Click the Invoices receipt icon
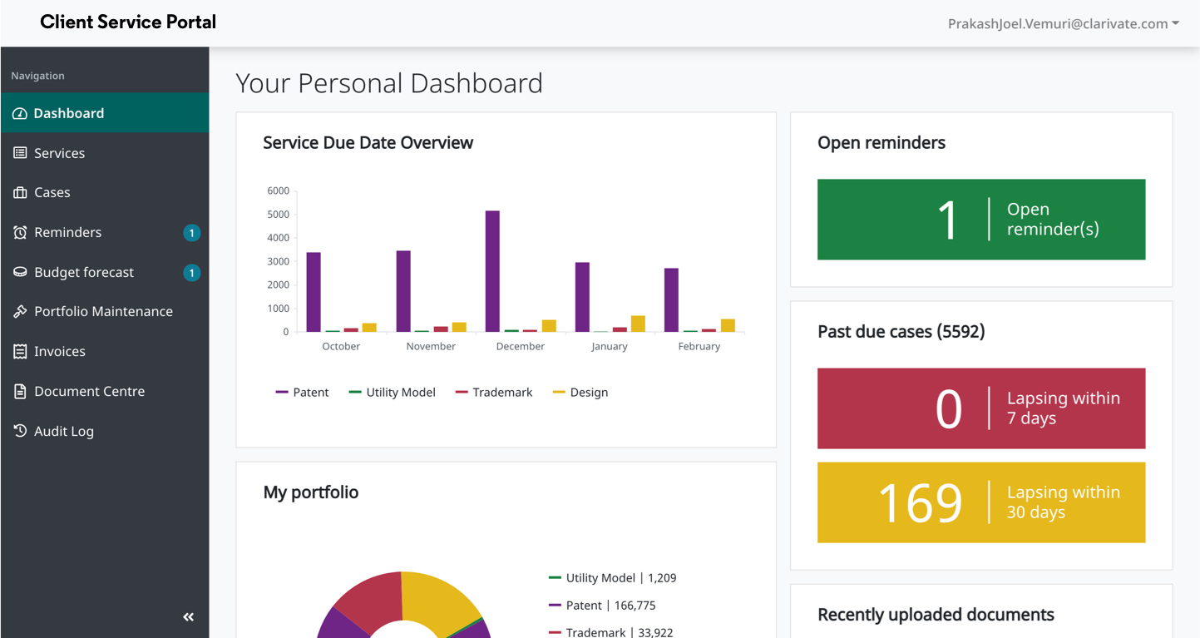The image size is (1200, 638). [x=20, y=352]
